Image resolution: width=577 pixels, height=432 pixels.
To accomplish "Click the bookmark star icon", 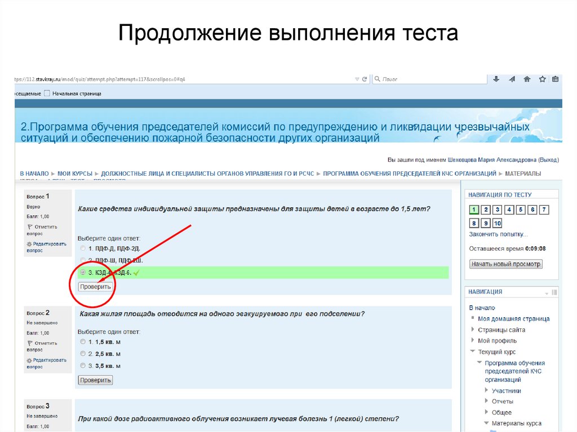I will (x=542, y=79).
